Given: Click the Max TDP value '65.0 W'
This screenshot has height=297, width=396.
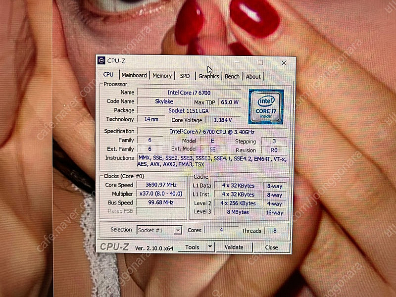Looking at the screenshot, I should [230, 102].
